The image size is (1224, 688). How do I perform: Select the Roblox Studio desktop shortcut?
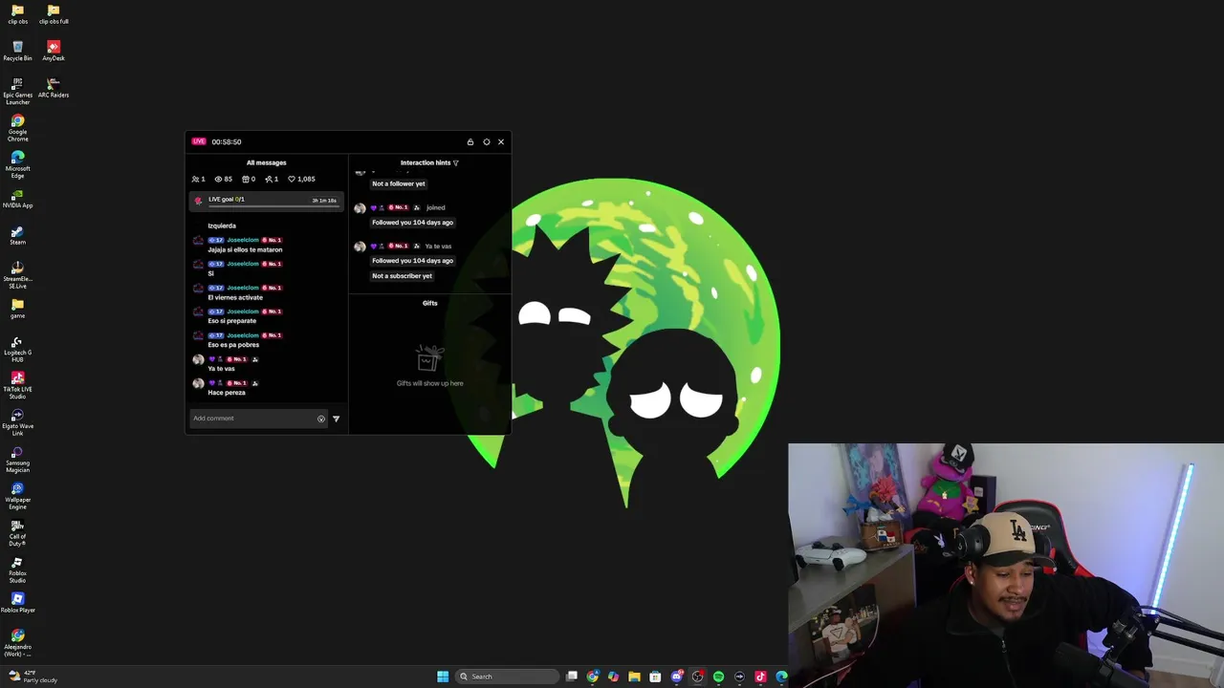(x=17, y=570)
